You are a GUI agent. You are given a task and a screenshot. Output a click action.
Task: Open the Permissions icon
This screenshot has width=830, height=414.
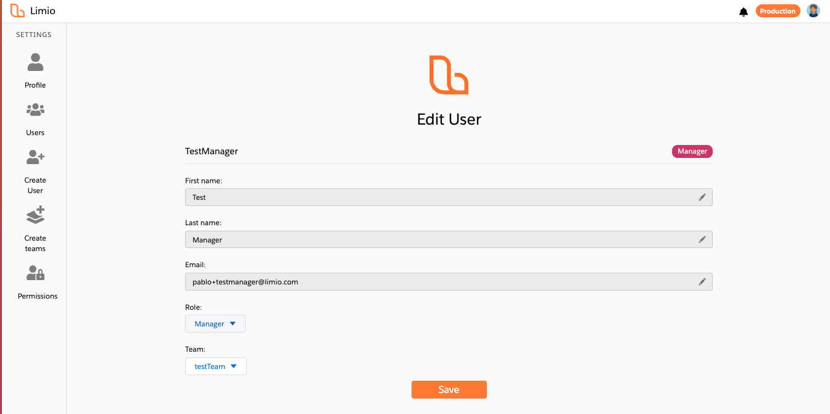point(35,273)
